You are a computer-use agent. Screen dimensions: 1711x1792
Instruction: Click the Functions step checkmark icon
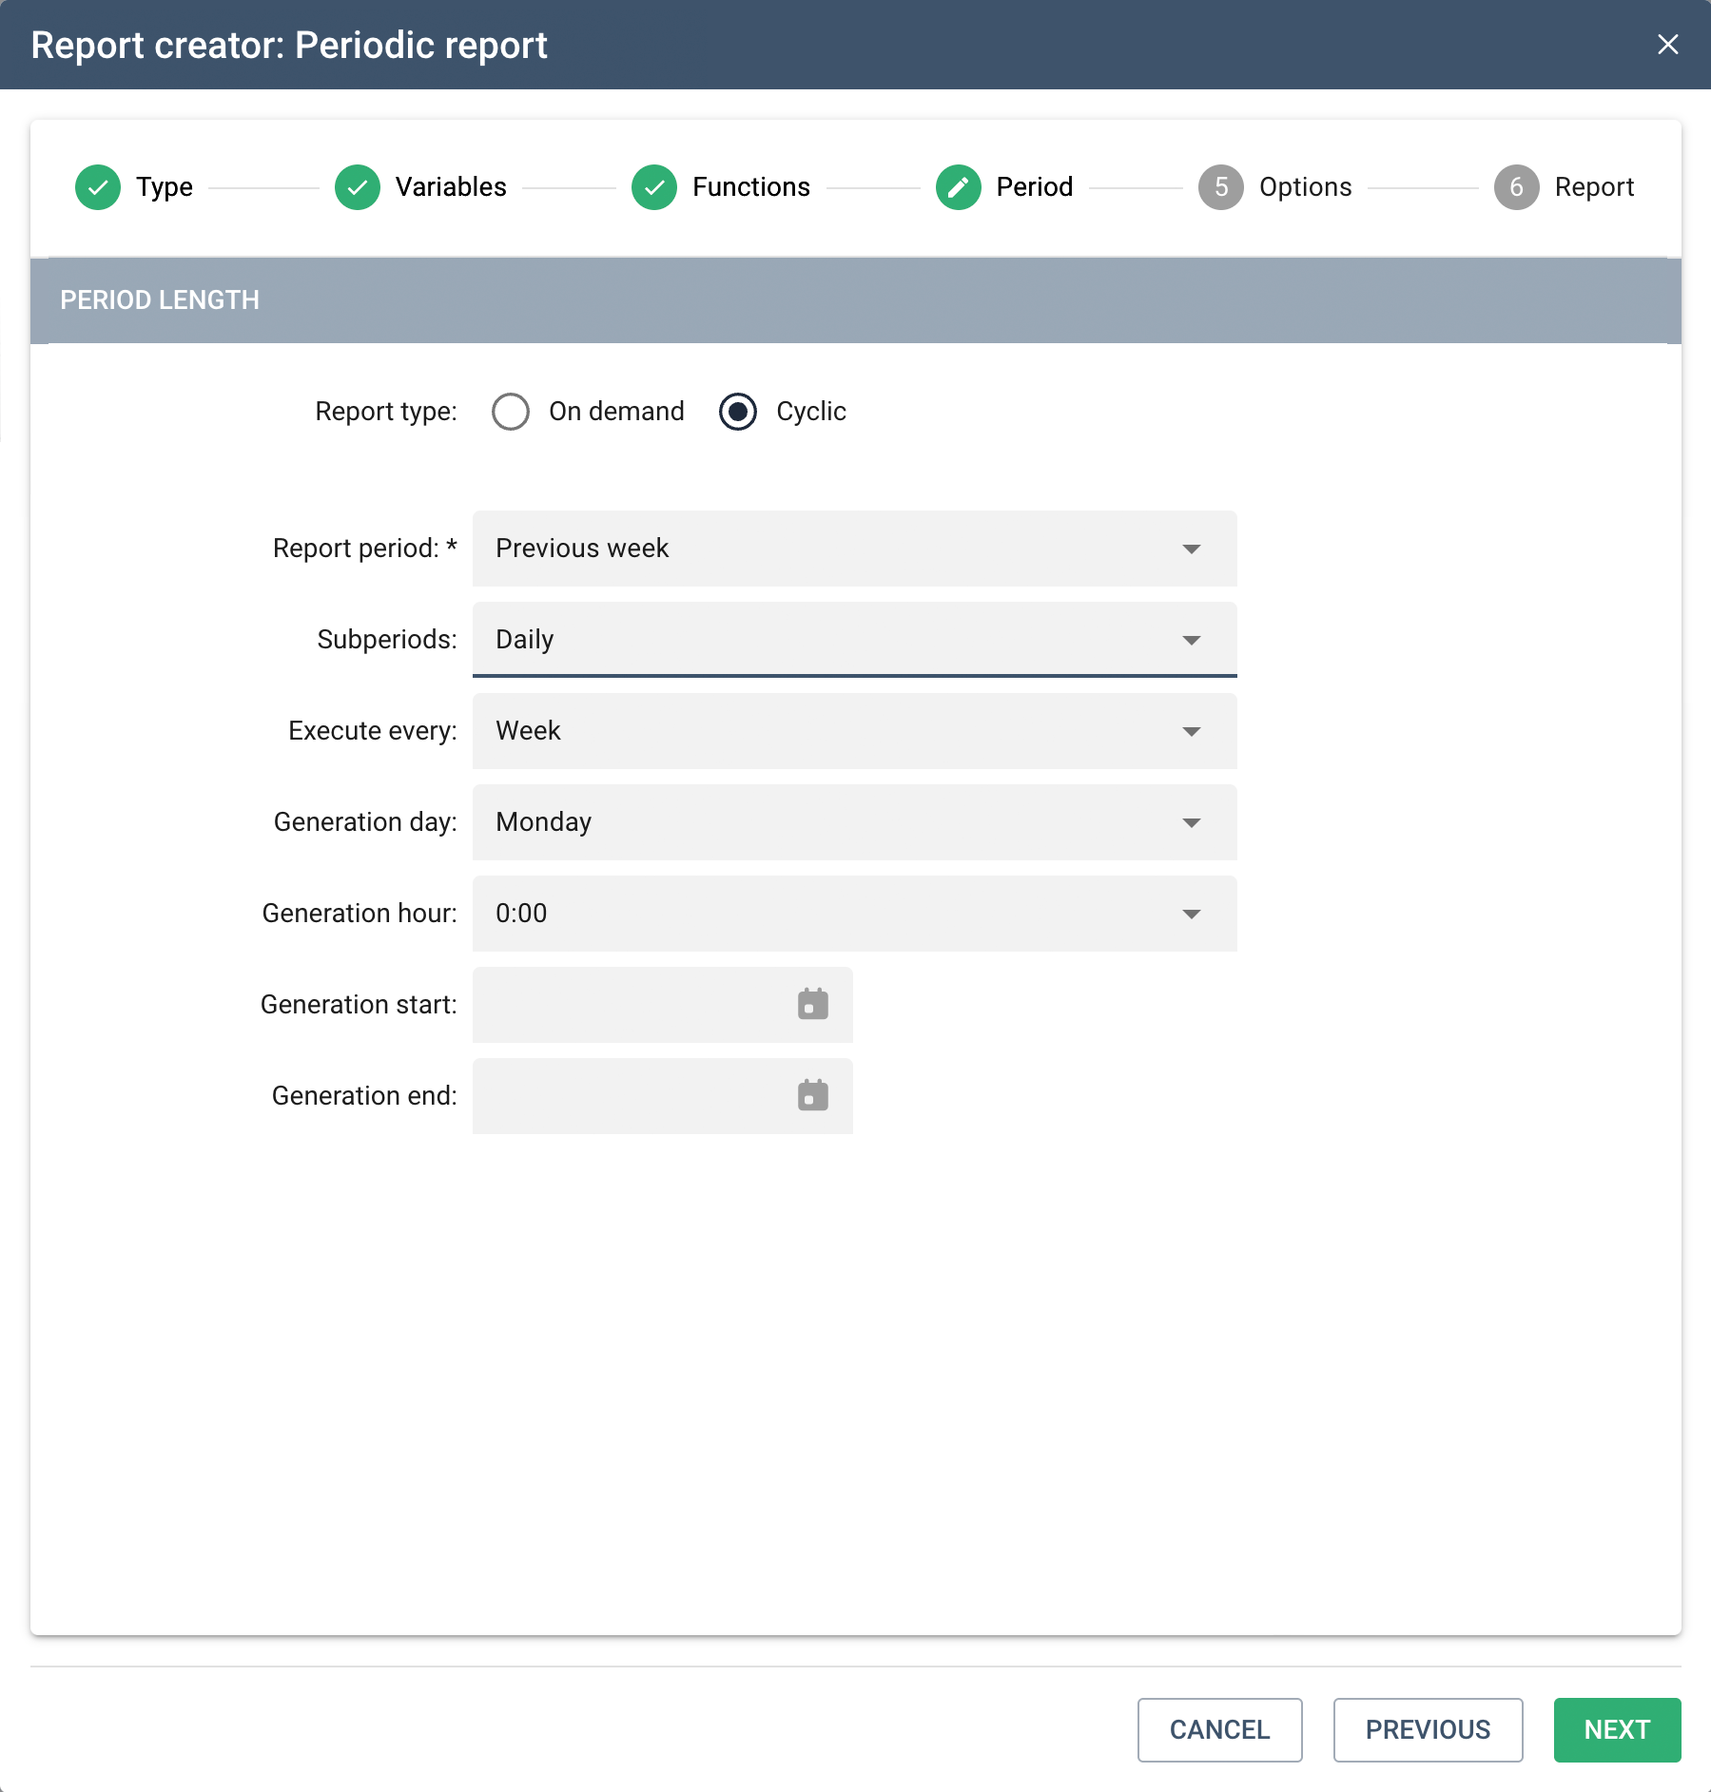tap(654, 187)
